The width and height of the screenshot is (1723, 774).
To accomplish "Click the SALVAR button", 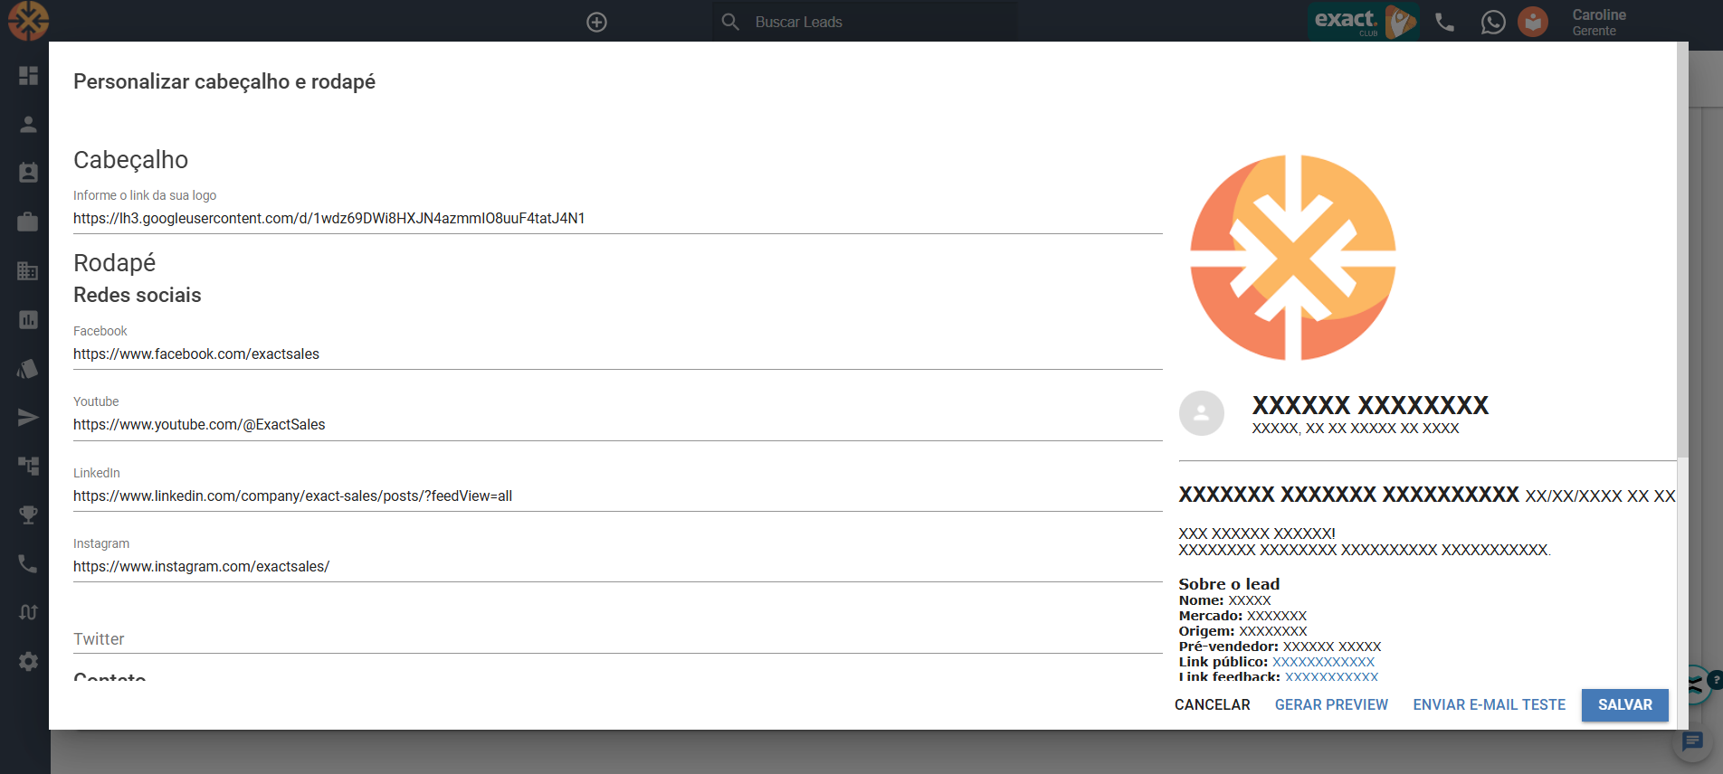I will (1625, 704).
